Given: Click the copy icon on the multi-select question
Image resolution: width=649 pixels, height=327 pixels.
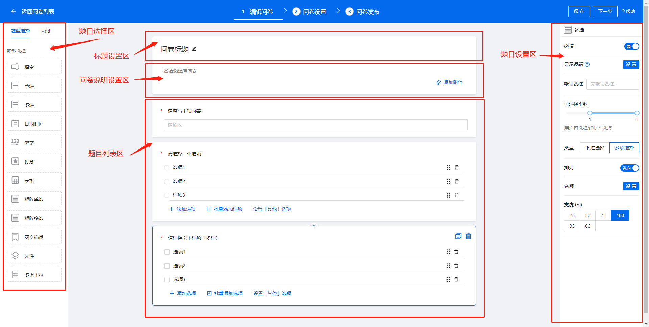Looking at the screenshot, I should pyautogui.click(x=458, y=236).
